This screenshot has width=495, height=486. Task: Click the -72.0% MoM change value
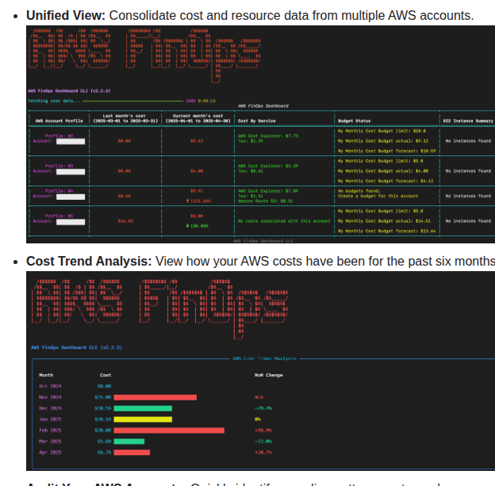[x=263, y=442]
